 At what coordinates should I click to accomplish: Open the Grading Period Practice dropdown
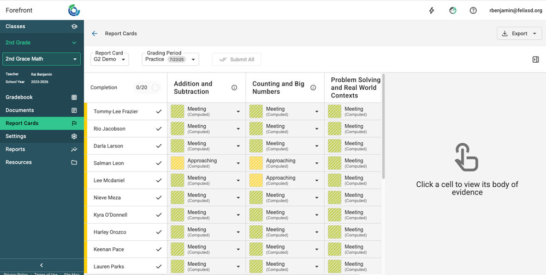click(x=170, y=59)
